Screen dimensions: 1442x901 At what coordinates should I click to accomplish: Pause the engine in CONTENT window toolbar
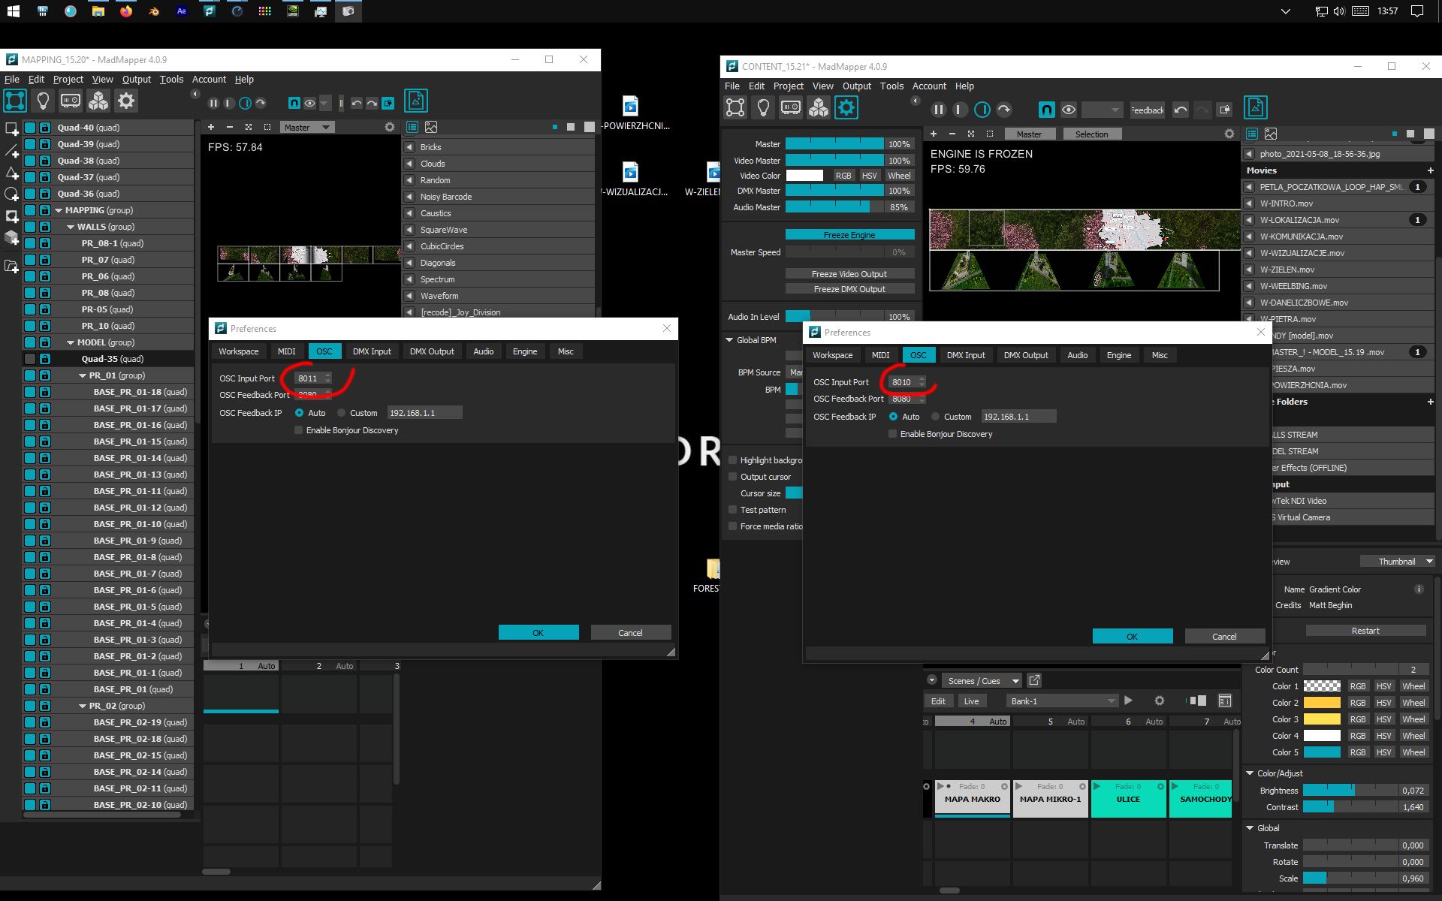tap(939, 110)
